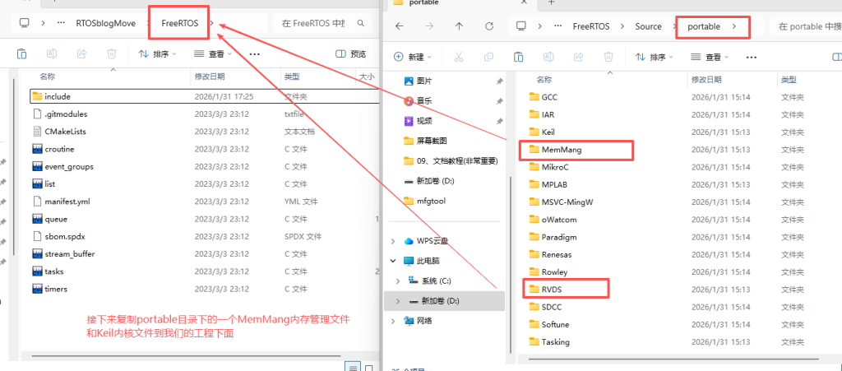This screenshot has height=371, width=842.
Task: Select the MemMang folder
Action: [561, 150]
